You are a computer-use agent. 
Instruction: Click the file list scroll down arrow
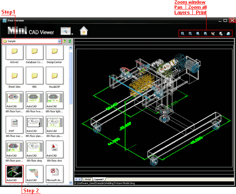point(70,183)
